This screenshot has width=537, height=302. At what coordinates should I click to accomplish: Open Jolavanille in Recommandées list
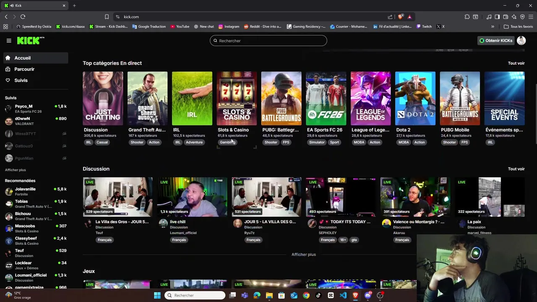[36, 191]
